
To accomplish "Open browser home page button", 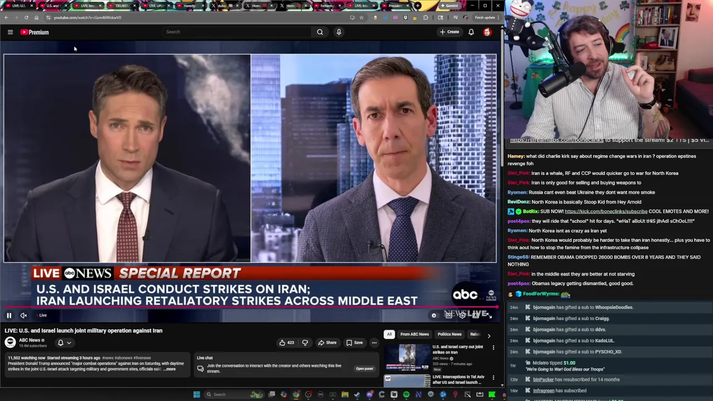I will click(36, 17).
